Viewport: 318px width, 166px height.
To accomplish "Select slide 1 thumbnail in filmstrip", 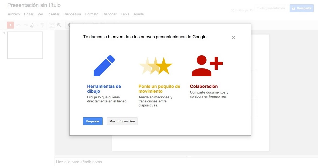I will point(25,45).
